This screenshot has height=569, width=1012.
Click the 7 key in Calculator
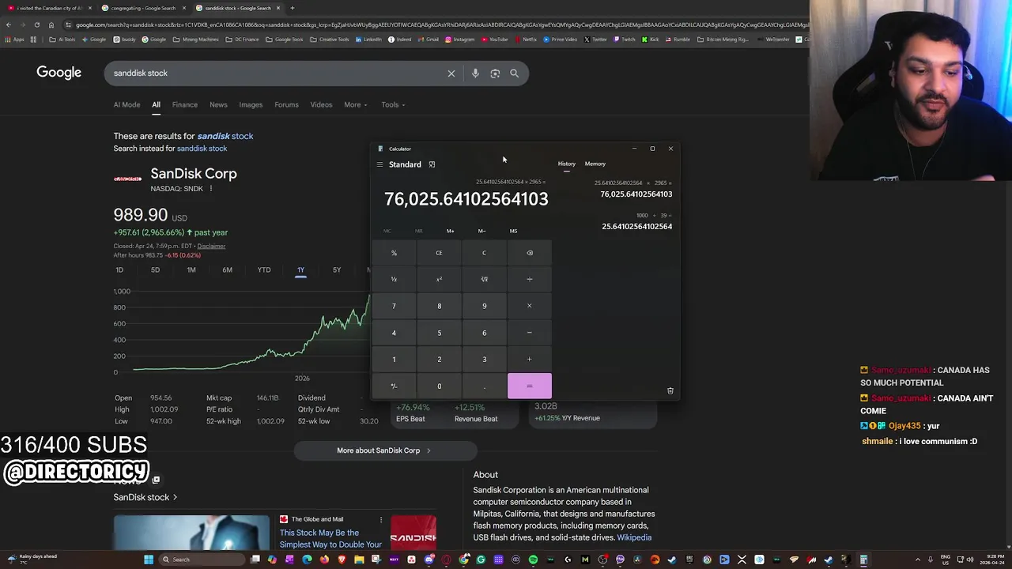[x=394, y=306]
